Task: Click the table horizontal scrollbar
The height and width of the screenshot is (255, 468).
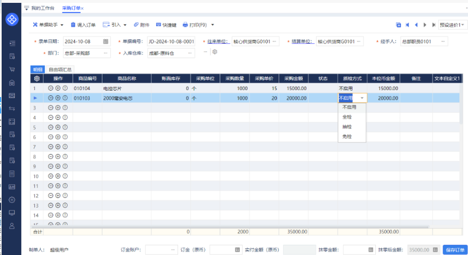Action: (x=230, y=227)
